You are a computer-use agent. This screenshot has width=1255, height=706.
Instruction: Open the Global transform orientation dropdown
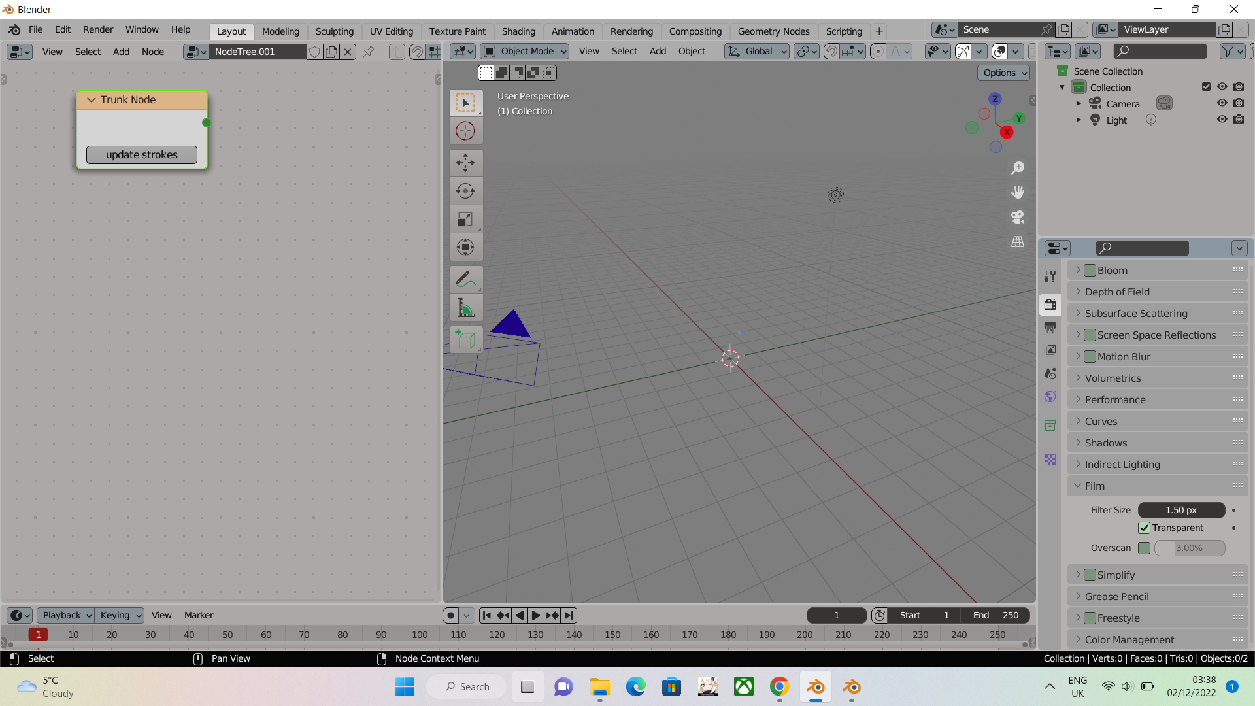[x=757, y=51]
